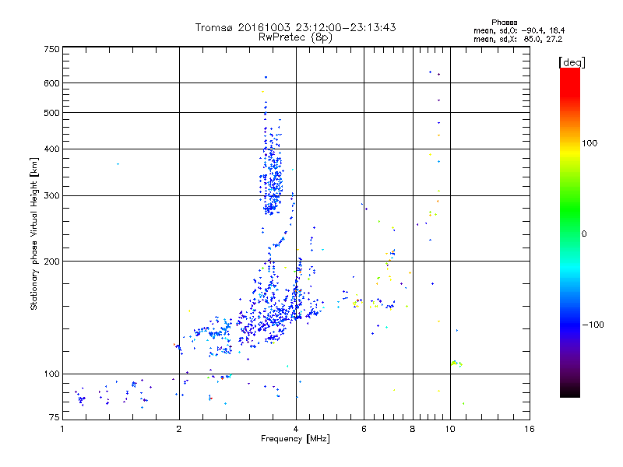Click the frequency axis tick label "10"
This screenshot has width=623, height=467.
pos(450,429)
